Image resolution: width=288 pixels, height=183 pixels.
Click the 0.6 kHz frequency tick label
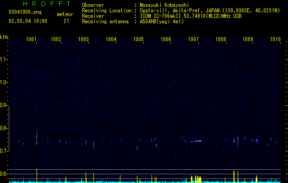point(4,174)
